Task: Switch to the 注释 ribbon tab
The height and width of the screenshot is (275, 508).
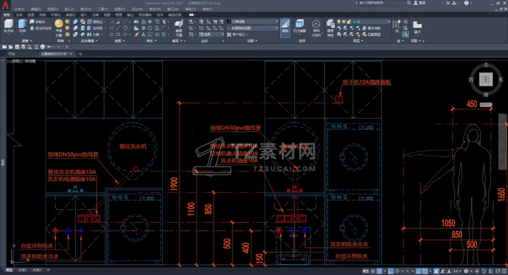Action: [x=95, y=15]
